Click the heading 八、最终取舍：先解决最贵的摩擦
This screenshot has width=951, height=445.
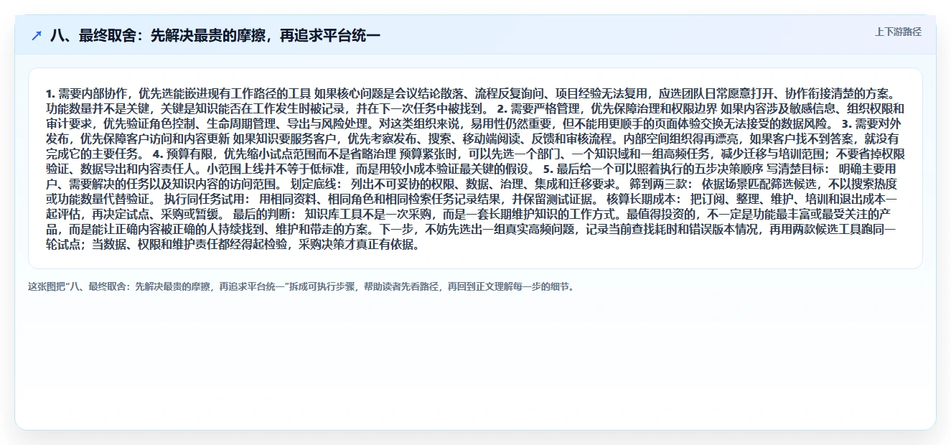[x=215, y=35]
